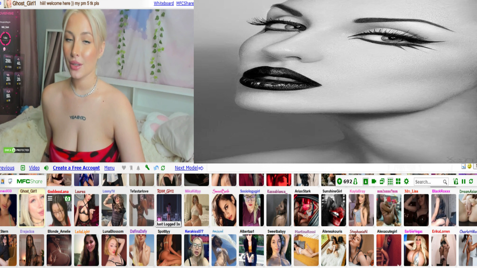
Task: Toggle the large four-tile grid view
Action: (x=398, y=181)
